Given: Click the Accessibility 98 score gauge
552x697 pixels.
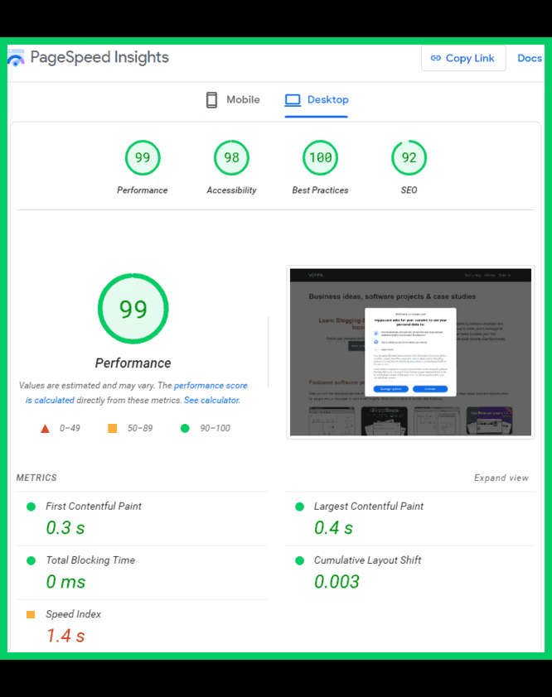Looking at the screenshot, I should point(231,158).
